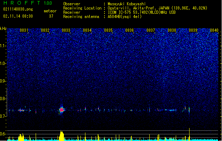
Task: Click the HROFFT 1.0.0 title text
Action: (x=28, y=3)
